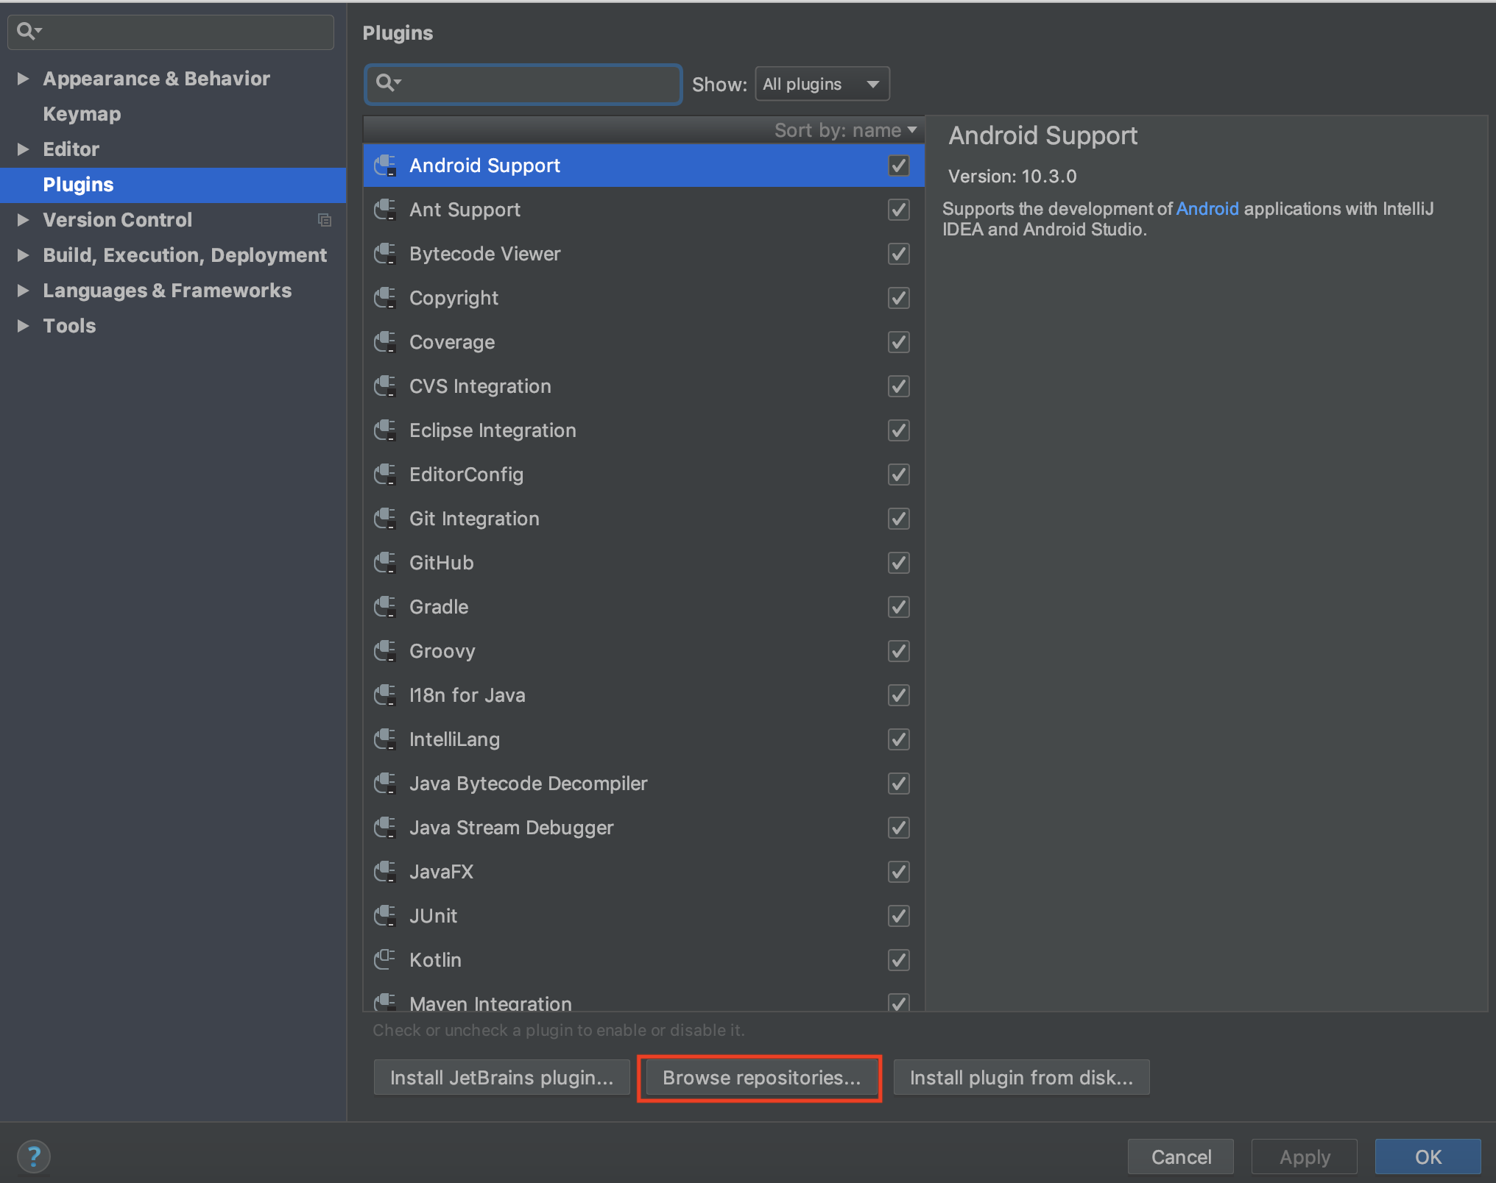Click the Groovy plugin icon
Screen dimensions: 1496x1183
385,651
